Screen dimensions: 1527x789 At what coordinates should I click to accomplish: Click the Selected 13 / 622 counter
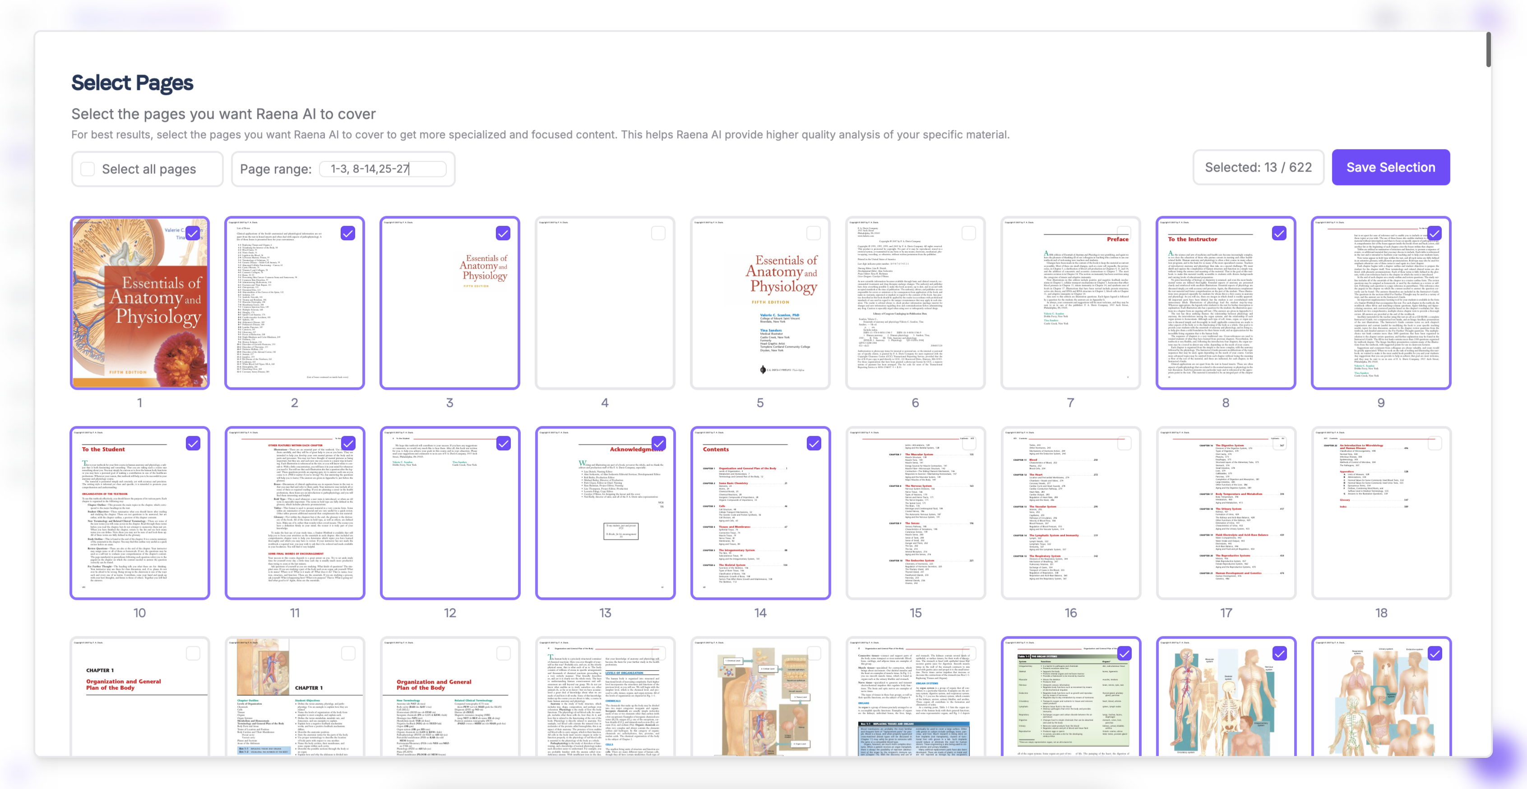[x=1258, y=168]
